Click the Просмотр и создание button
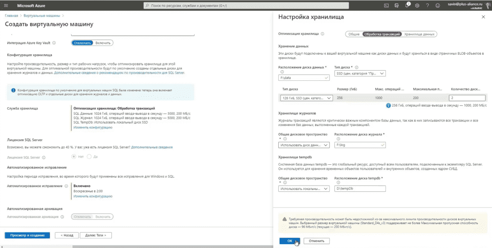The height and width of the screenshot is (248, 492). (x=27, y=235)
